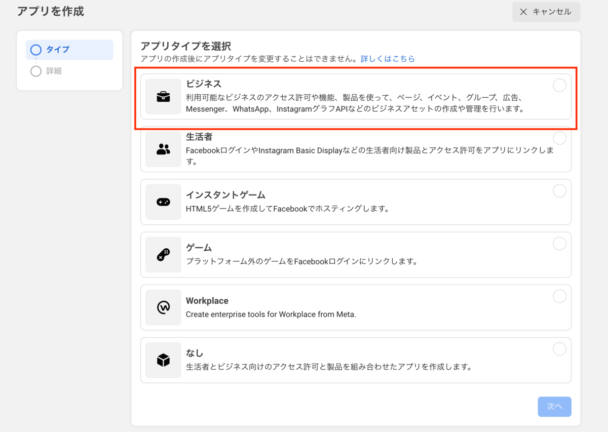
Task: Click the アプリを作成 page title
Action: (x=51, y=11)
